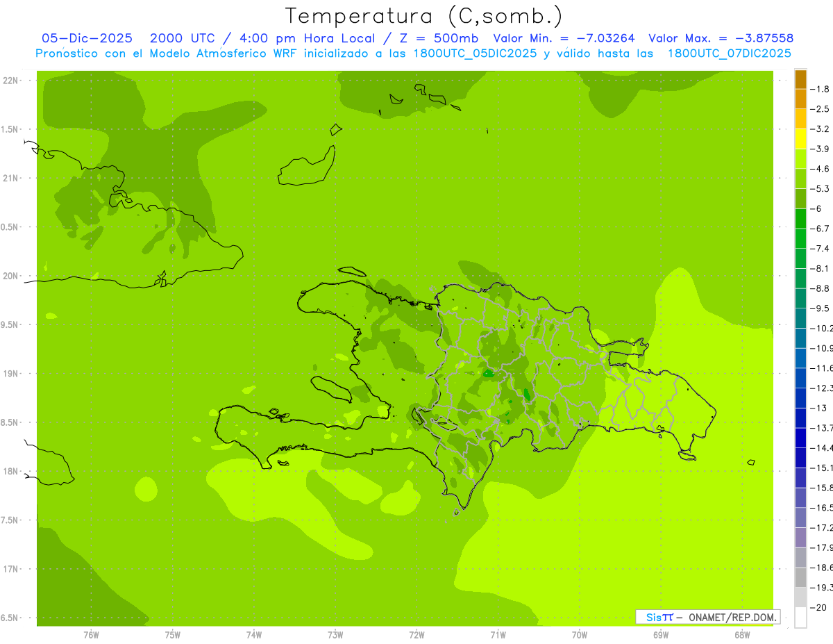This screenshot has width=833, height=644.
Task: Click the 76W longitude axis label
Action: [x=91, y=635]
